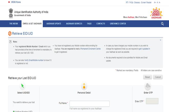169x112 pixels.
Task: Click the Enter OTP cloud icon
Action: point(148,86)
